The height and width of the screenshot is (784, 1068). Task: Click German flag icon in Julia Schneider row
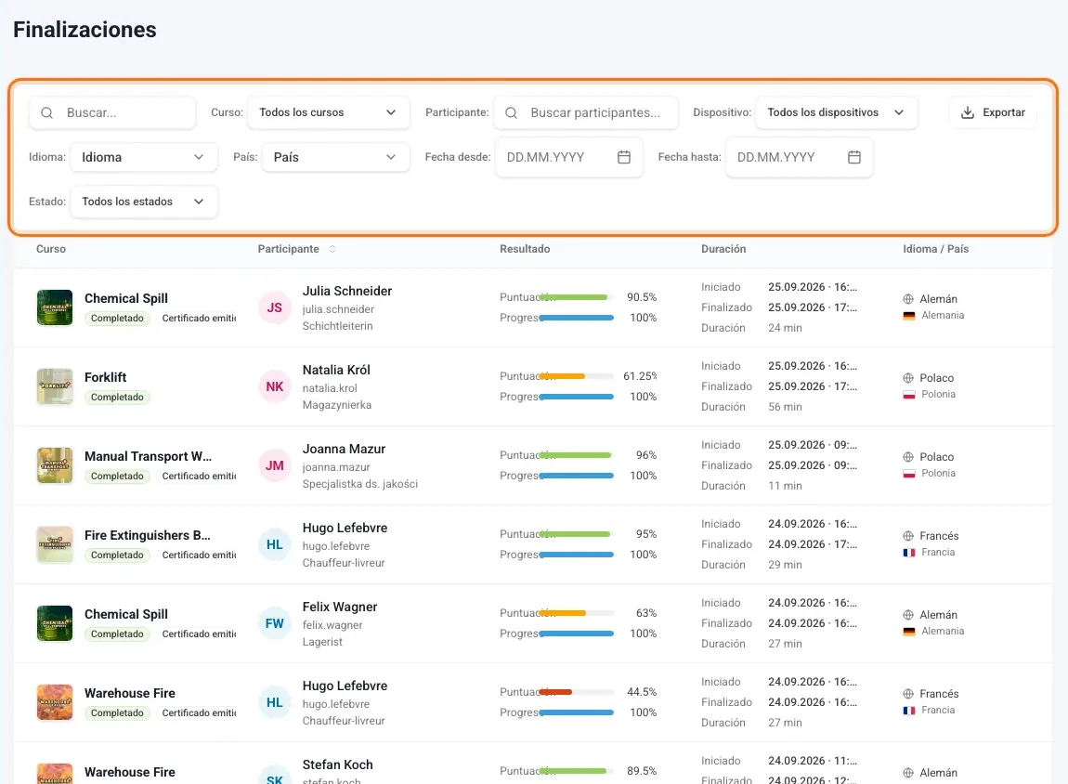pyautogui.click(x=908, y=316)
